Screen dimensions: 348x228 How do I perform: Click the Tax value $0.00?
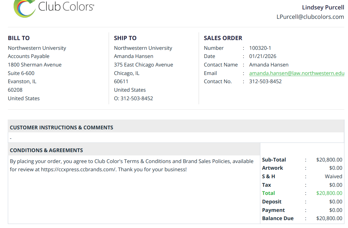pyautogui.click(x=336, y=185)
